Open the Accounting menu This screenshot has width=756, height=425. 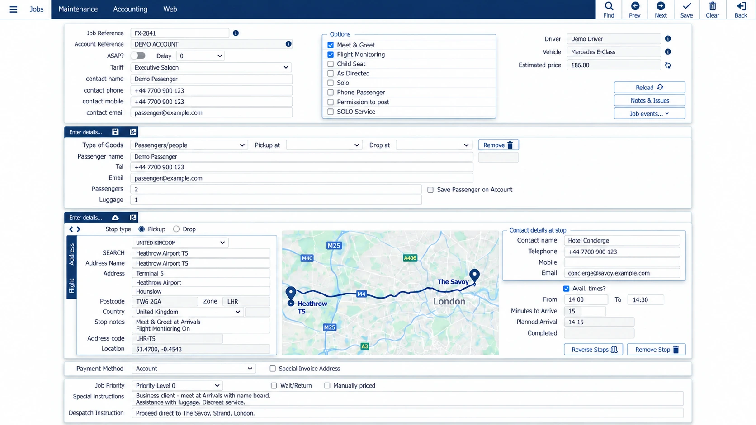pos(130,9)
